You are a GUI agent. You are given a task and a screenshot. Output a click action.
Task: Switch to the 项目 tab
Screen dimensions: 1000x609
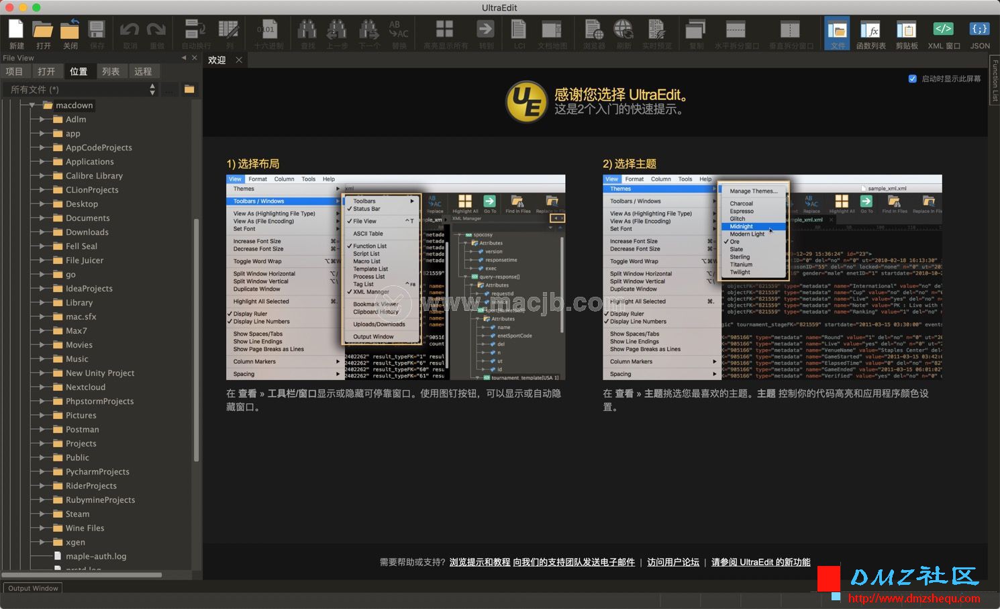(14, 71)
